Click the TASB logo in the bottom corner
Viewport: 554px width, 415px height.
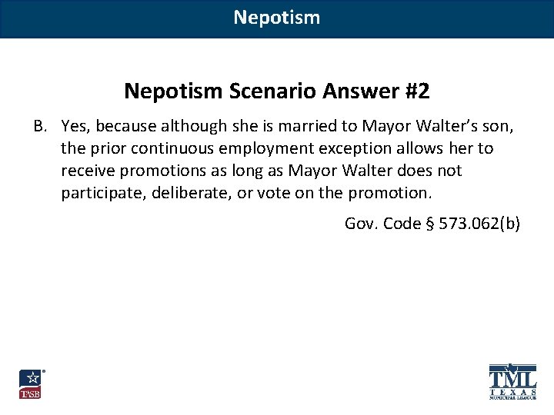[30, 383]
